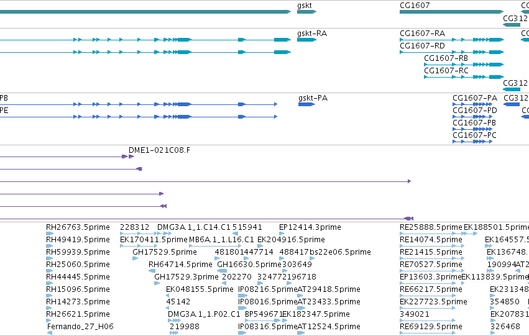This screenshot has width=529, height=336.
Task: Click the gskt-PA protein blue bar
Action: click(x=306, y=104)
